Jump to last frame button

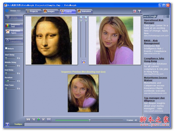[49, 120]
